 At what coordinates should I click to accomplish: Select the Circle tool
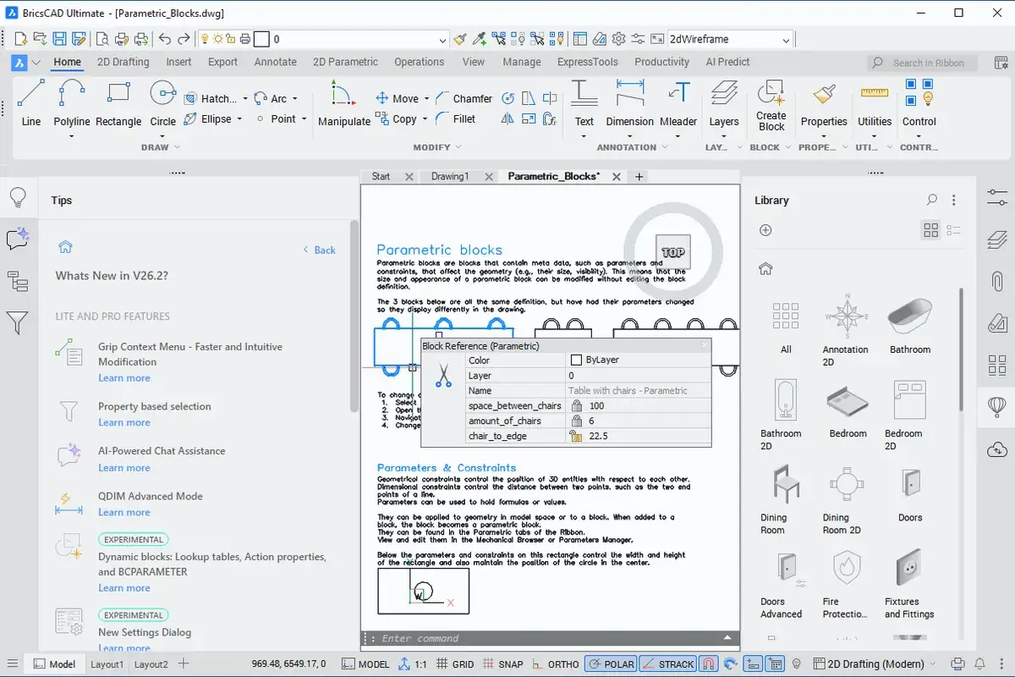162,102
